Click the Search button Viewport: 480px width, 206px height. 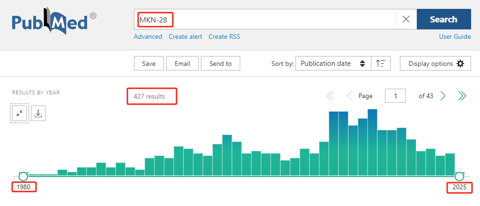[443, 19]
